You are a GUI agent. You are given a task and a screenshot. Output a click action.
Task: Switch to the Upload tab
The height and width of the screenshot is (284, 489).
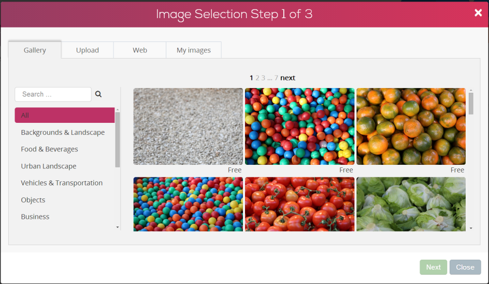click(88, 50)
